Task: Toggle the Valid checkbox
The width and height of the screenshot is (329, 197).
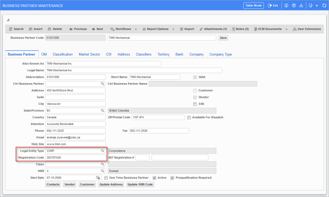Action: click(x=195, y=77)
